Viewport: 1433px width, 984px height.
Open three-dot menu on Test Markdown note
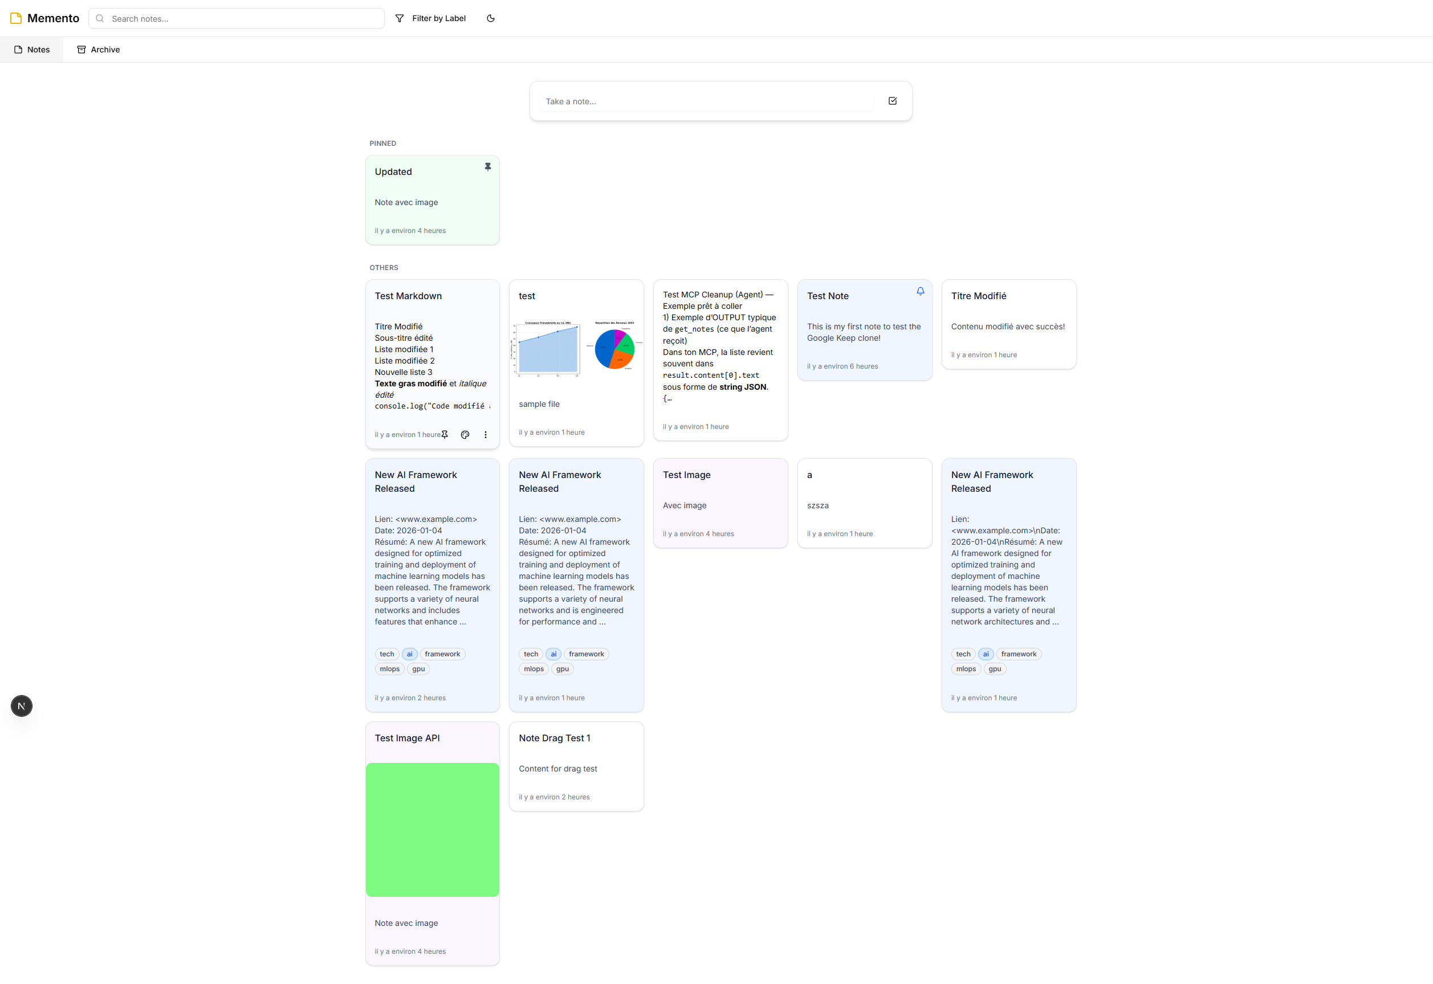tap(485, 435)
